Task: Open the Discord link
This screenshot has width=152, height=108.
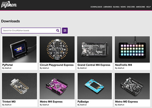Action: point(131,7)
